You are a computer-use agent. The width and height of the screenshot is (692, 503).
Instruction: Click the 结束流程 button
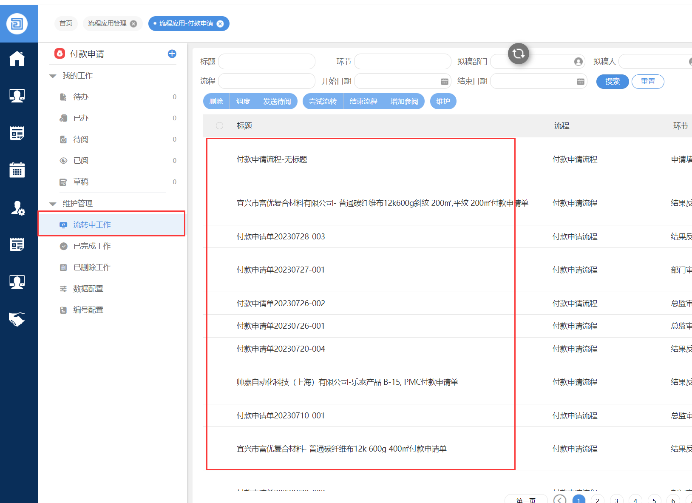363,101
